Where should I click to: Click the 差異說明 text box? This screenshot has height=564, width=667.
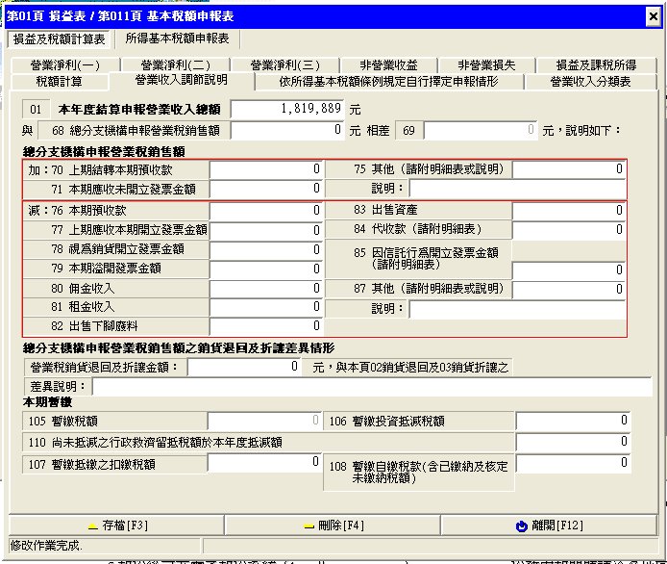pyautogui.click(x=373, y=387)
